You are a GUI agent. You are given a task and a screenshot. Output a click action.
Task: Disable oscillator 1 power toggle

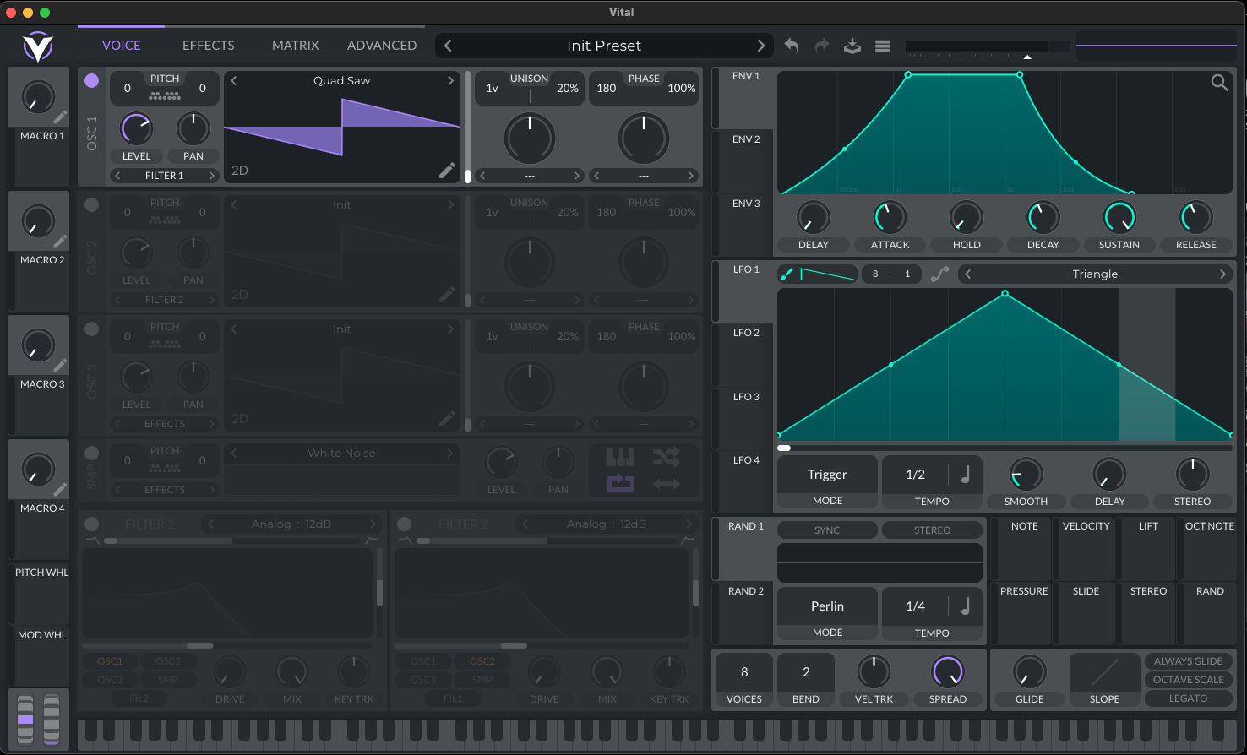pyautogui.click(x=92, y=80)
